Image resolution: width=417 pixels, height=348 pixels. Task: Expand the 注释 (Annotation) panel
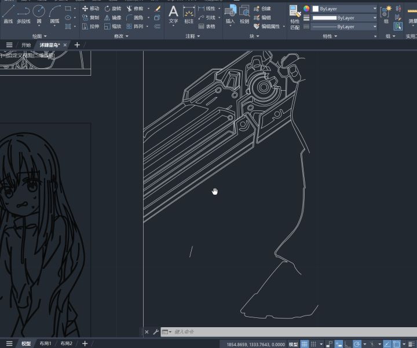pyautogui.click(x=192, y=36)
